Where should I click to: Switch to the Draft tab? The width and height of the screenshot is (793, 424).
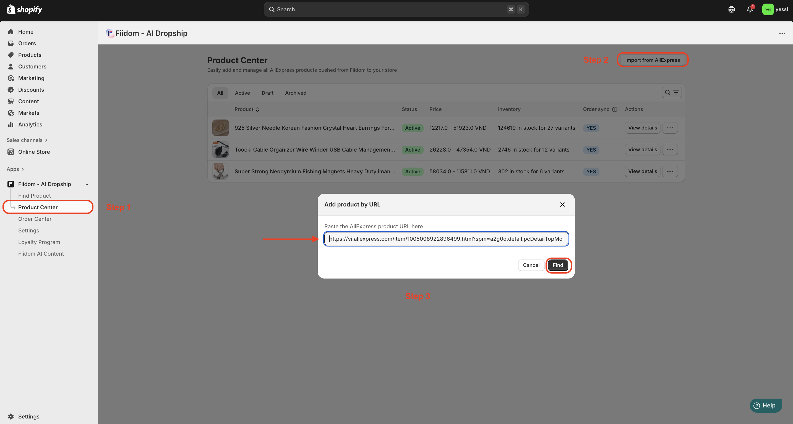pyautogui.click(x=267, y=93)
